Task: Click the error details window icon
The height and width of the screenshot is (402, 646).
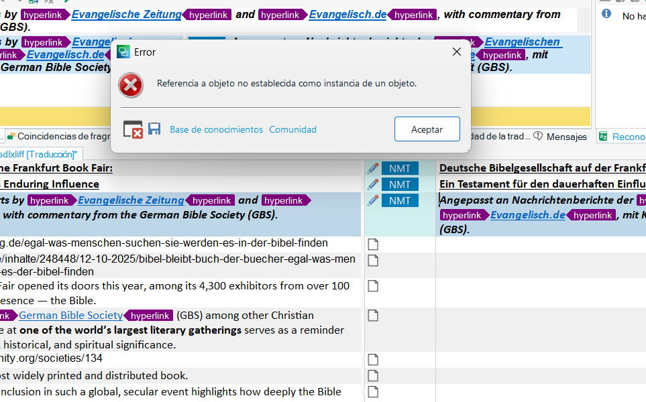Action: coord(133,129)
